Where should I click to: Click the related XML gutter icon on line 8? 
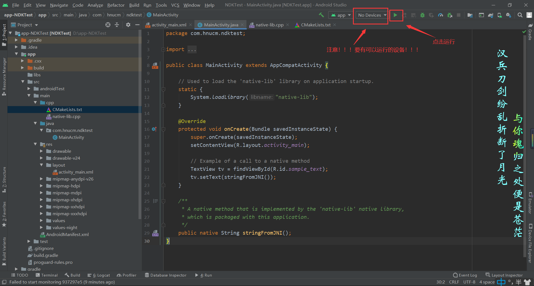pos(155,66)
